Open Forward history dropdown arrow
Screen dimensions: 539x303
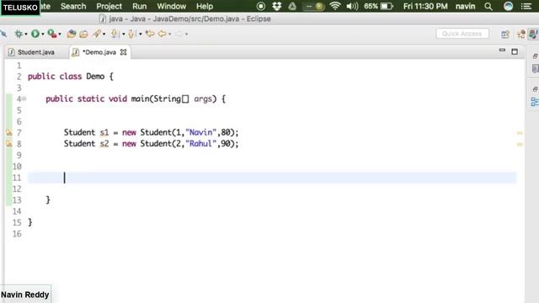(187, 34)
